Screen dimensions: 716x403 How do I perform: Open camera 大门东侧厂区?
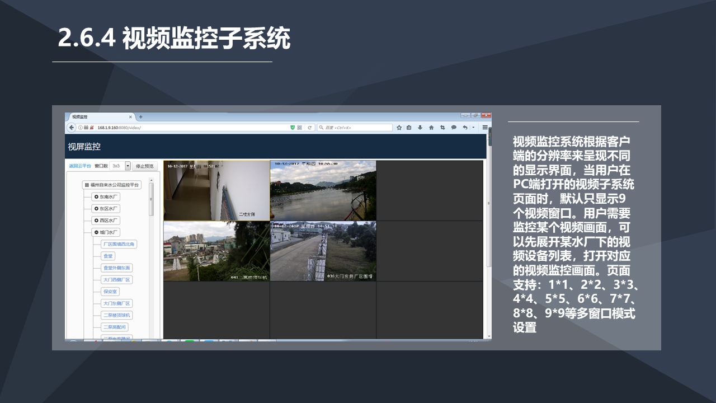116,303
